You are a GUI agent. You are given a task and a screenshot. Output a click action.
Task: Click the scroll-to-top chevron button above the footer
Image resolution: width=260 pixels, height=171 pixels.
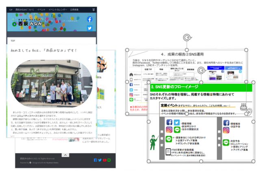[65, 155]
